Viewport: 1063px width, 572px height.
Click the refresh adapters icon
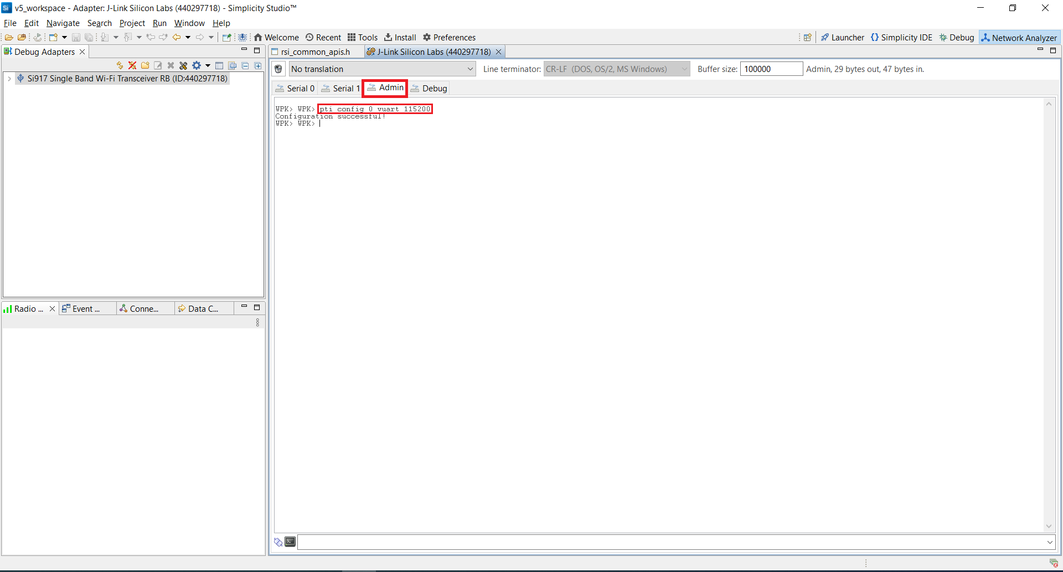[120, 65]
